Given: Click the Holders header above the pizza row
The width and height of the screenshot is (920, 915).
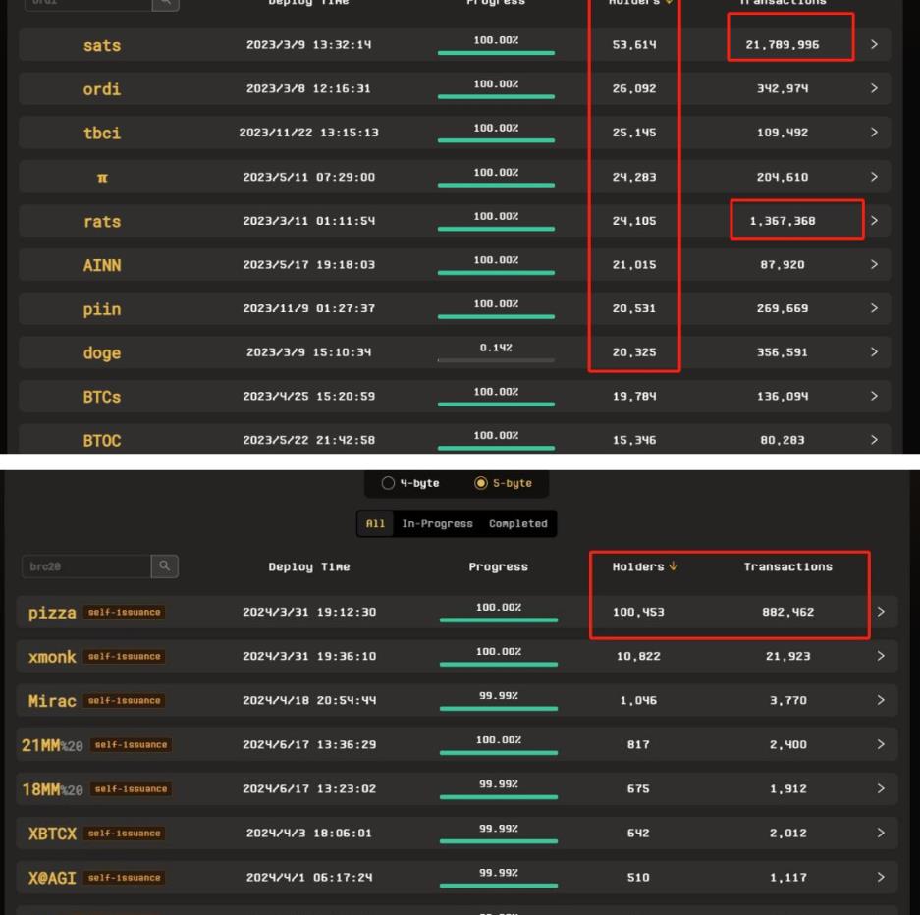Looking at the screenshot, I should (638, 566).
